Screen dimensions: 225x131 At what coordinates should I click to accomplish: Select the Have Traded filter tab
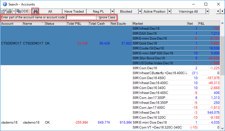(x=74, y=12)
